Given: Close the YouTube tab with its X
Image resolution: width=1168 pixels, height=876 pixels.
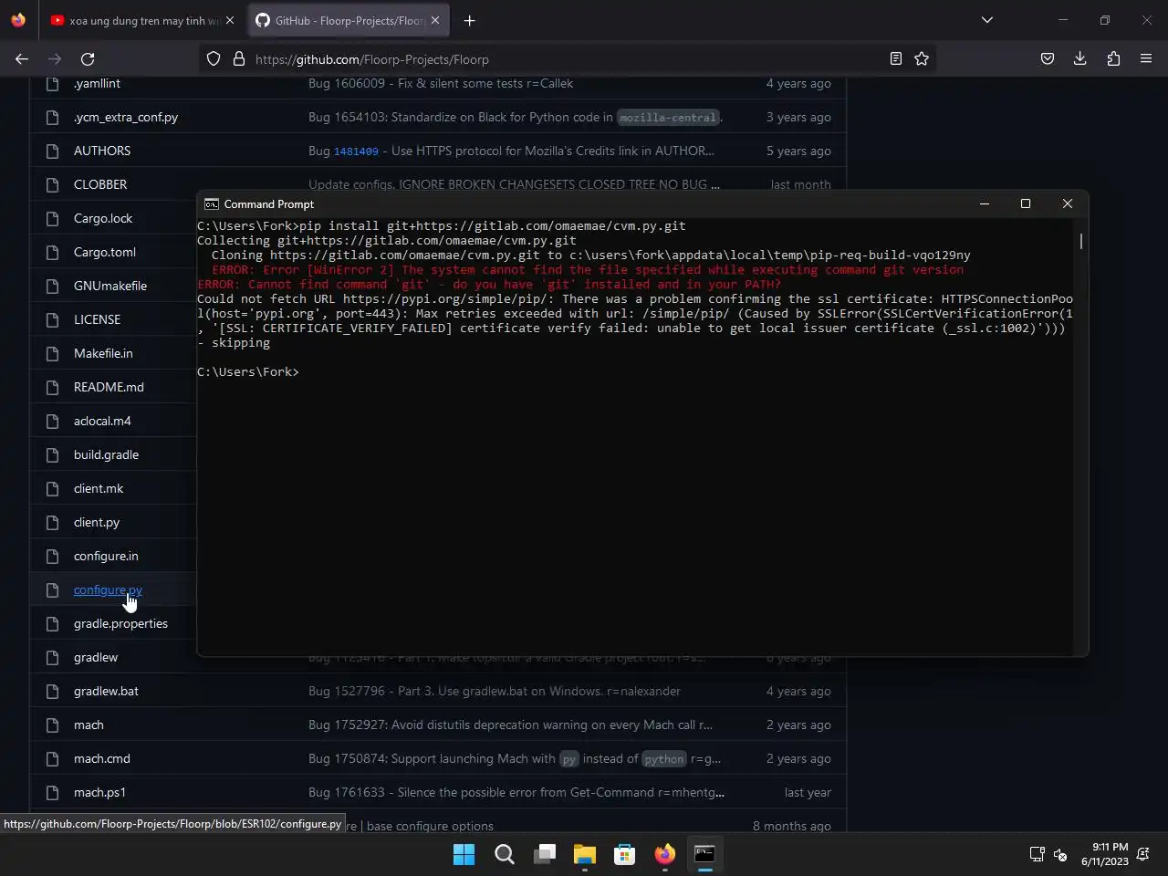Looking at the screenshot, I should [x=230, y=20].
